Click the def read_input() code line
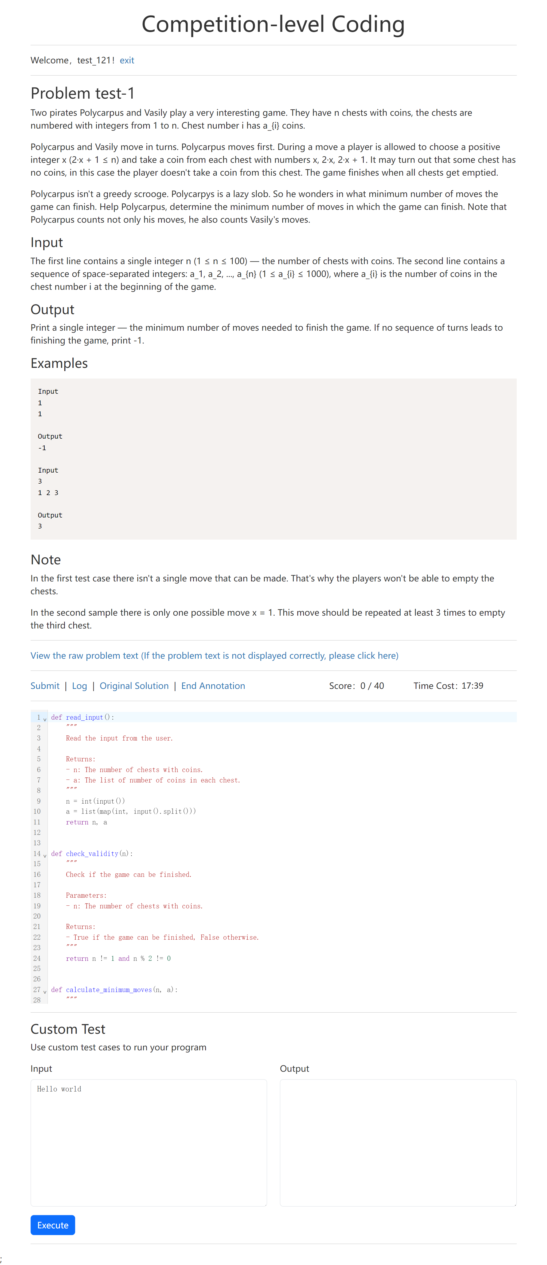Viewport: 547px width, 1265px height. (83, 717)
